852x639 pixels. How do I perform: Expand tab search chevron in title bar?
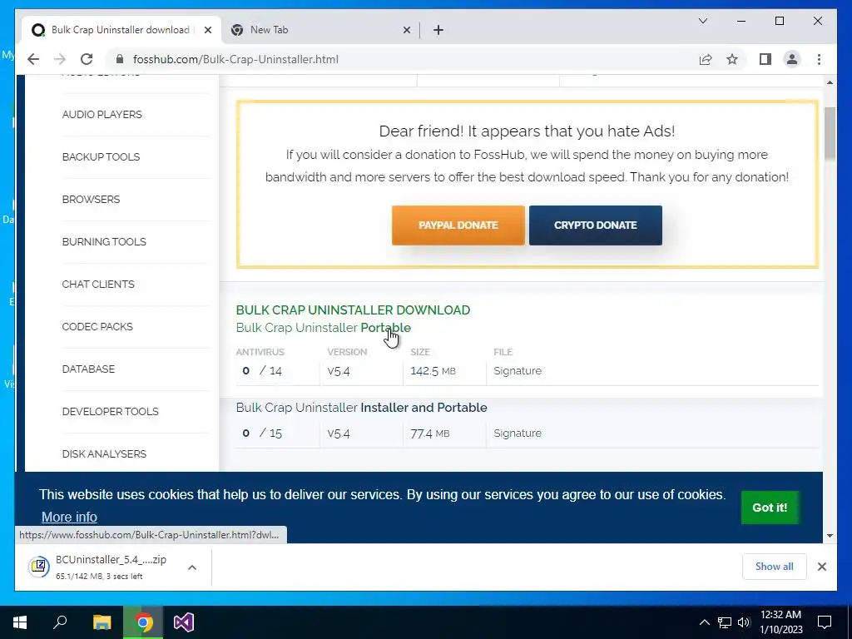pos(702,21)
